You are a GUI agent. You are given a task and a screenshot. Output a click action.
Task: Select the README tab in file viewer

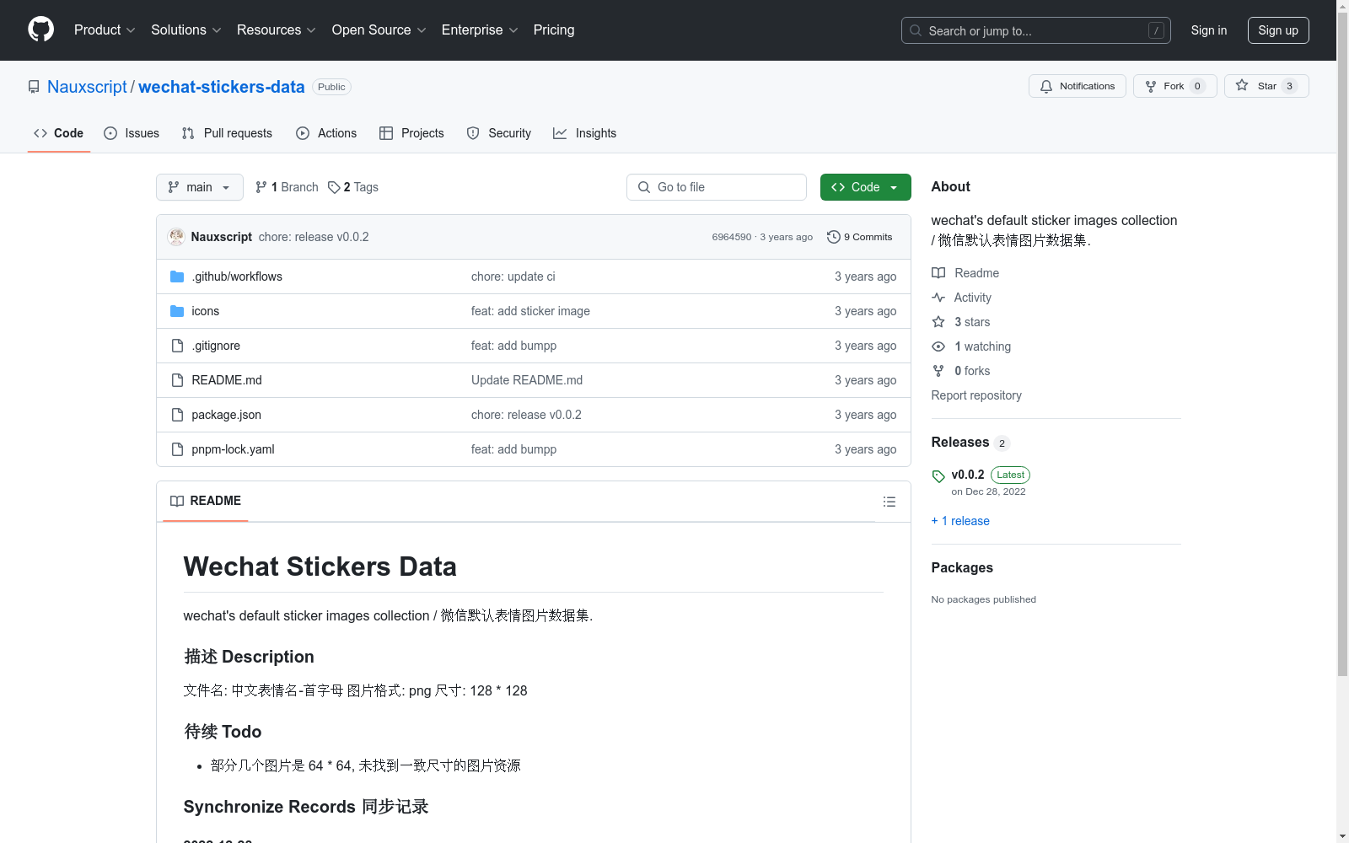(x=206, y=501)
